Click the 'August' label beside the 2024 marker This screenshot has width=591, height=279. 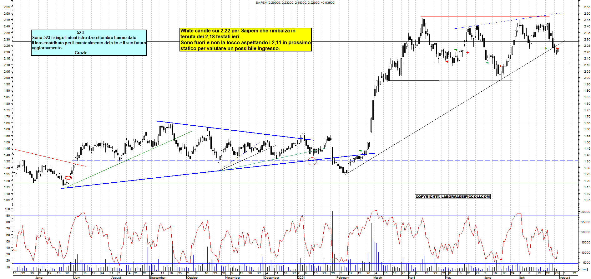click(565, 277)
